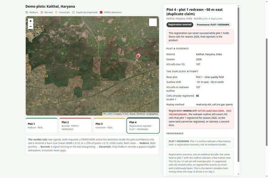Open the Plot 4 Registration rejected card
Screen dimensions: 268x178
coord(143,125)
